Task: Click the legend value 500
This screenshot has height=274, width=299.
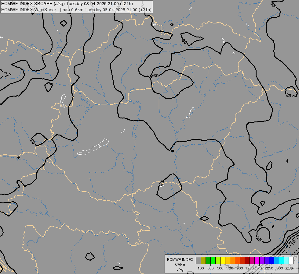Action: [220, 268]
